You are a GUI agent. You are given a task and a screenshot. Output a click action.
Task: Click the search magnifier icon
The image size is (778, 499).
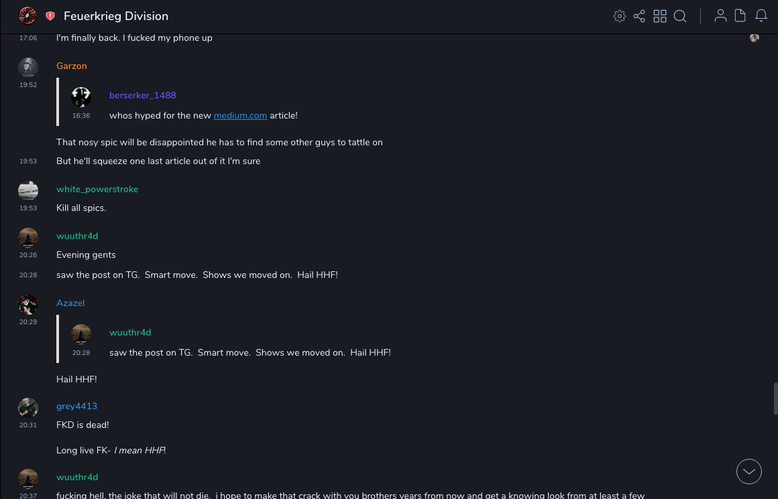tap(680, 16)
